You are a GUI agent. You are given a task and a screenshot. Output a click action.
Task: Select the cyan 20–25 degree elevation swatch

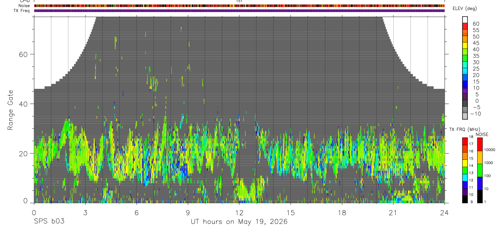(x=465, y=71)
